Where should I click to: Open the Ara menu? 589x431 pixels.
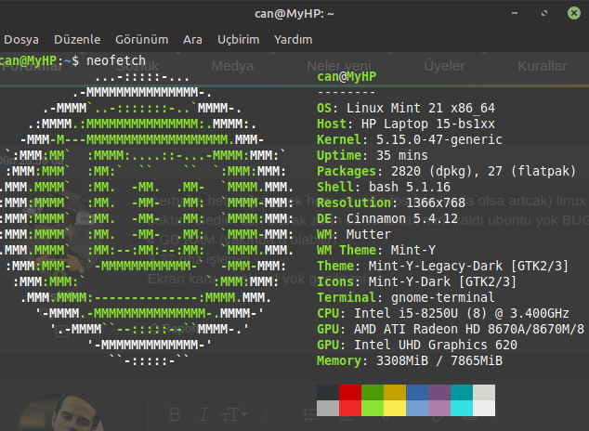coord(192,40)
